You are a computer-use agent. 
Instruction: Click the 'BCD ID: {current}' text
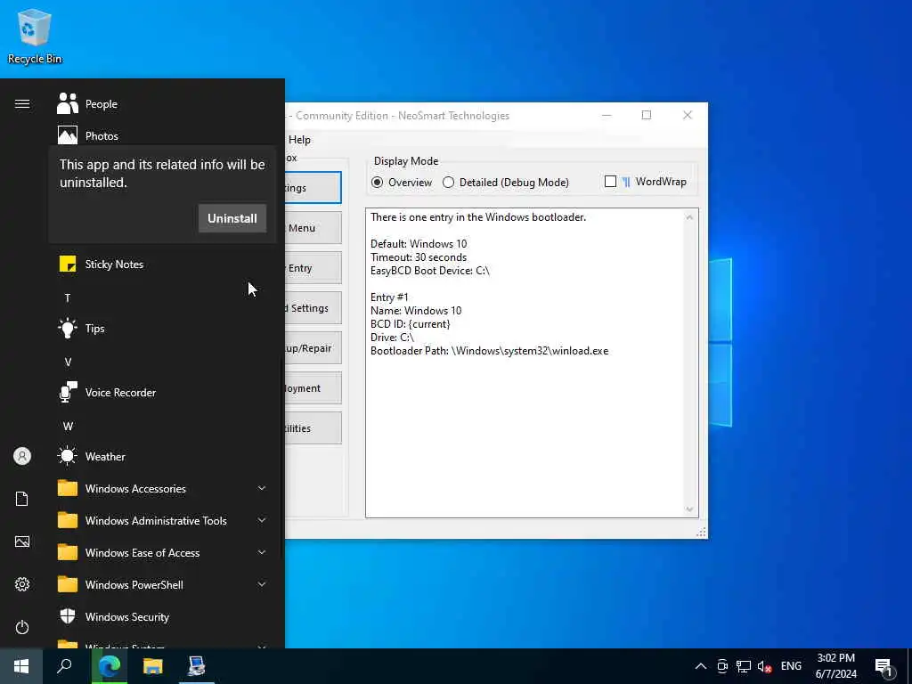coord(410,324)
